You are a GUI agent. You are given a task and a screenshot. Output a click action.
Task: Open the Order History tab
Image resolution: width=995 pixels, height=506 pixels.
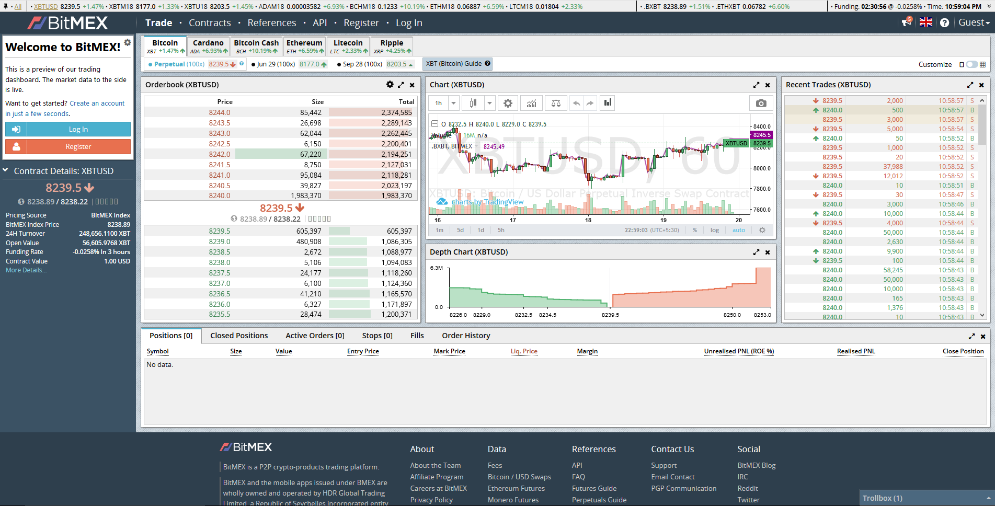coord(466,336)
